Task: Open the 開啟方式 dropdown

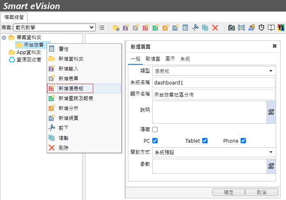Action: pos(214,152)
